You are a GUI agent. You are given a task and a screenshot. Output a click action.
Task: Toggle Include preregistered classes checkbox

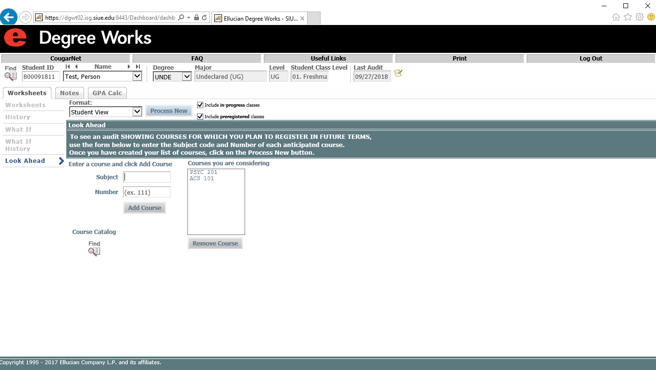tap(200, 116)
